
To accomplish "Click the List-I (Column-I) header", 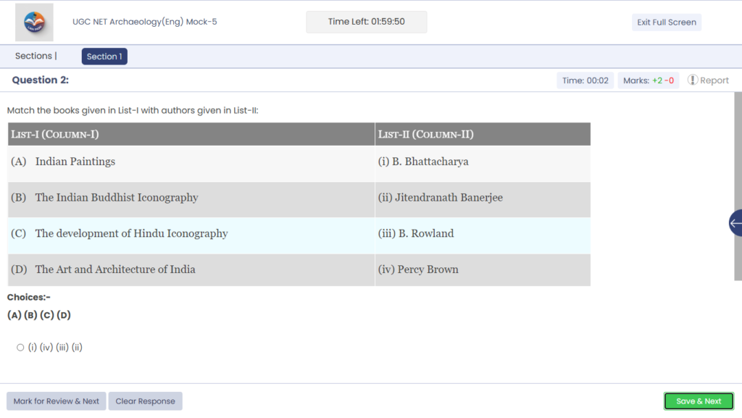I will tap(191, 134).
